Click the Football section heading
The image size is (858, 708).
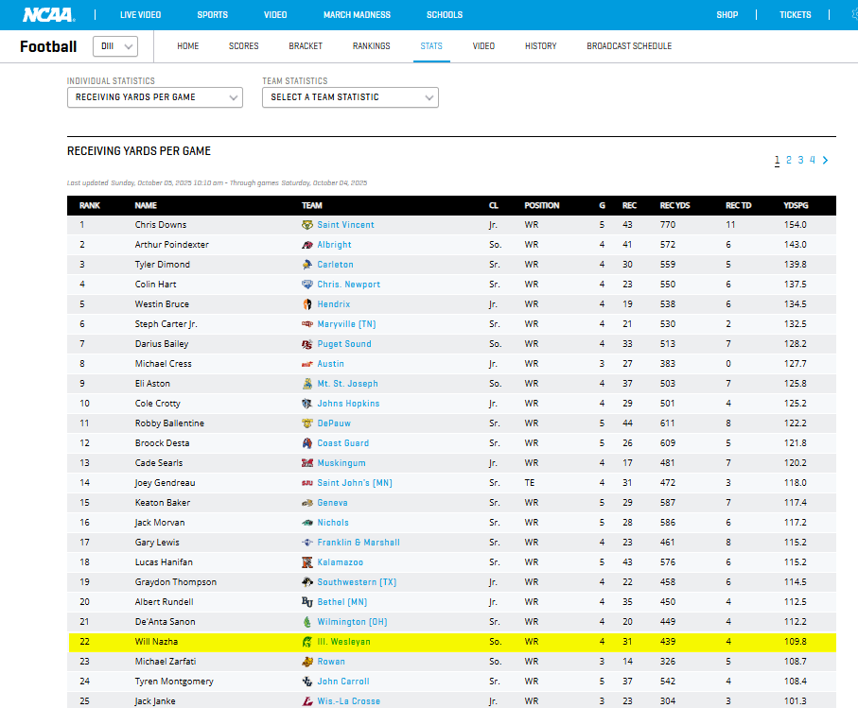(x=48, y=46)
